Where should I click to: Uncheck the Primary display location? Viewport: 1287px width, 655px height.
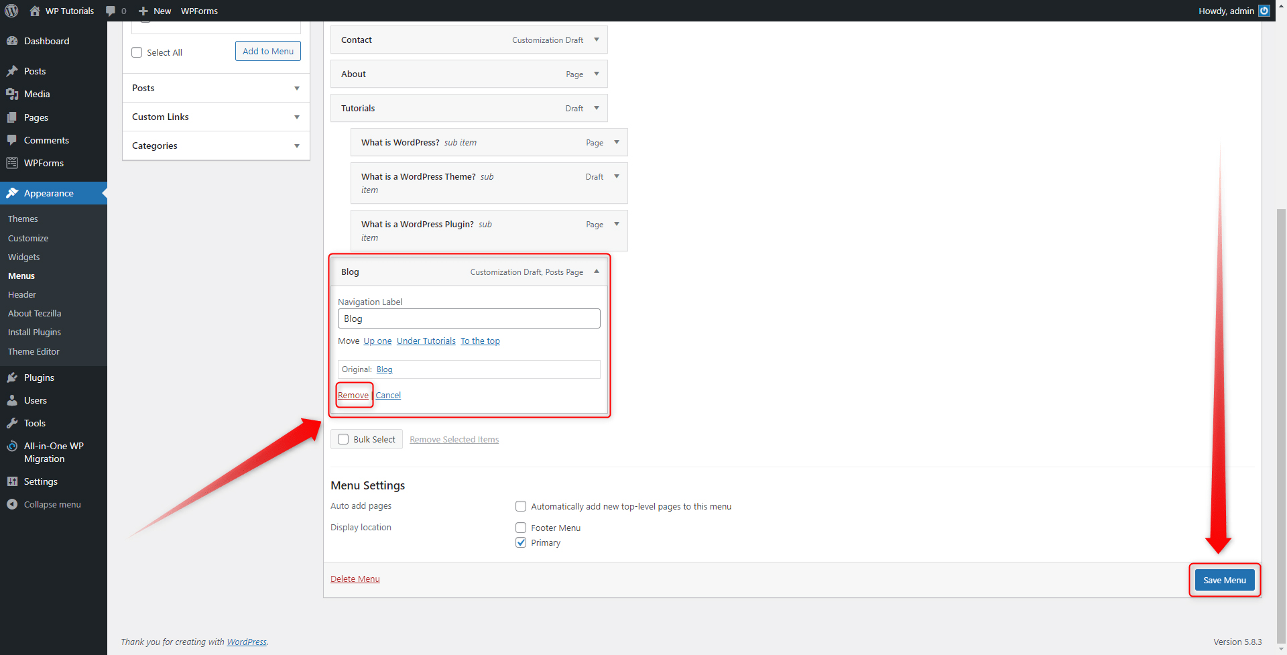click(521, 542)
